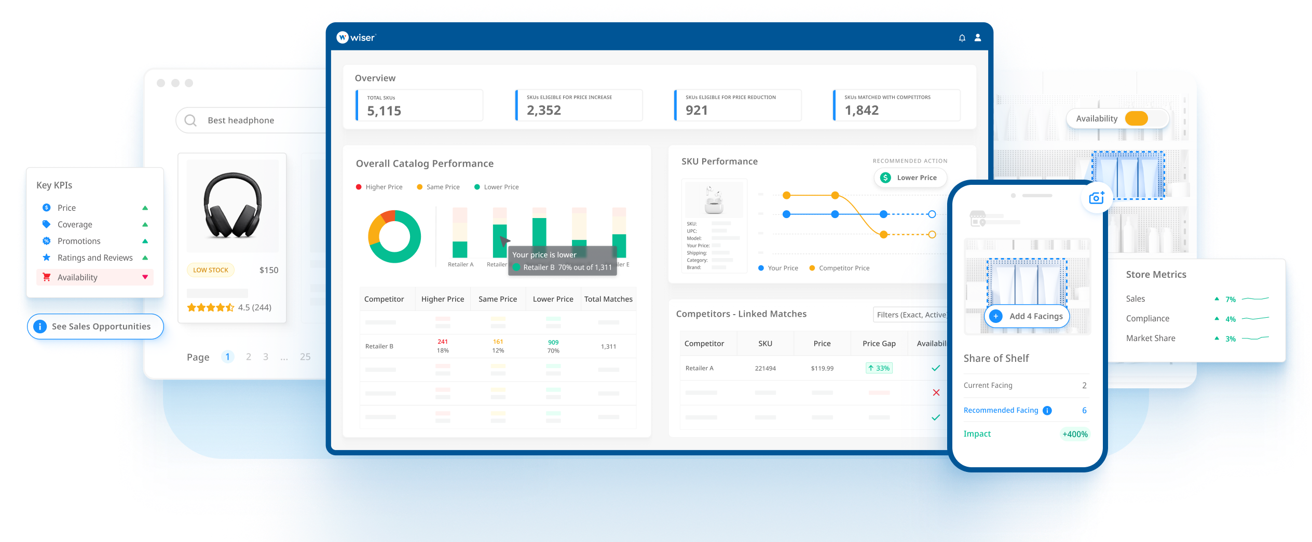The width and height of the screenshot is (1312, 542).
Task: Click the Ratings and Reviews star icon
Action: pos(46,257)
